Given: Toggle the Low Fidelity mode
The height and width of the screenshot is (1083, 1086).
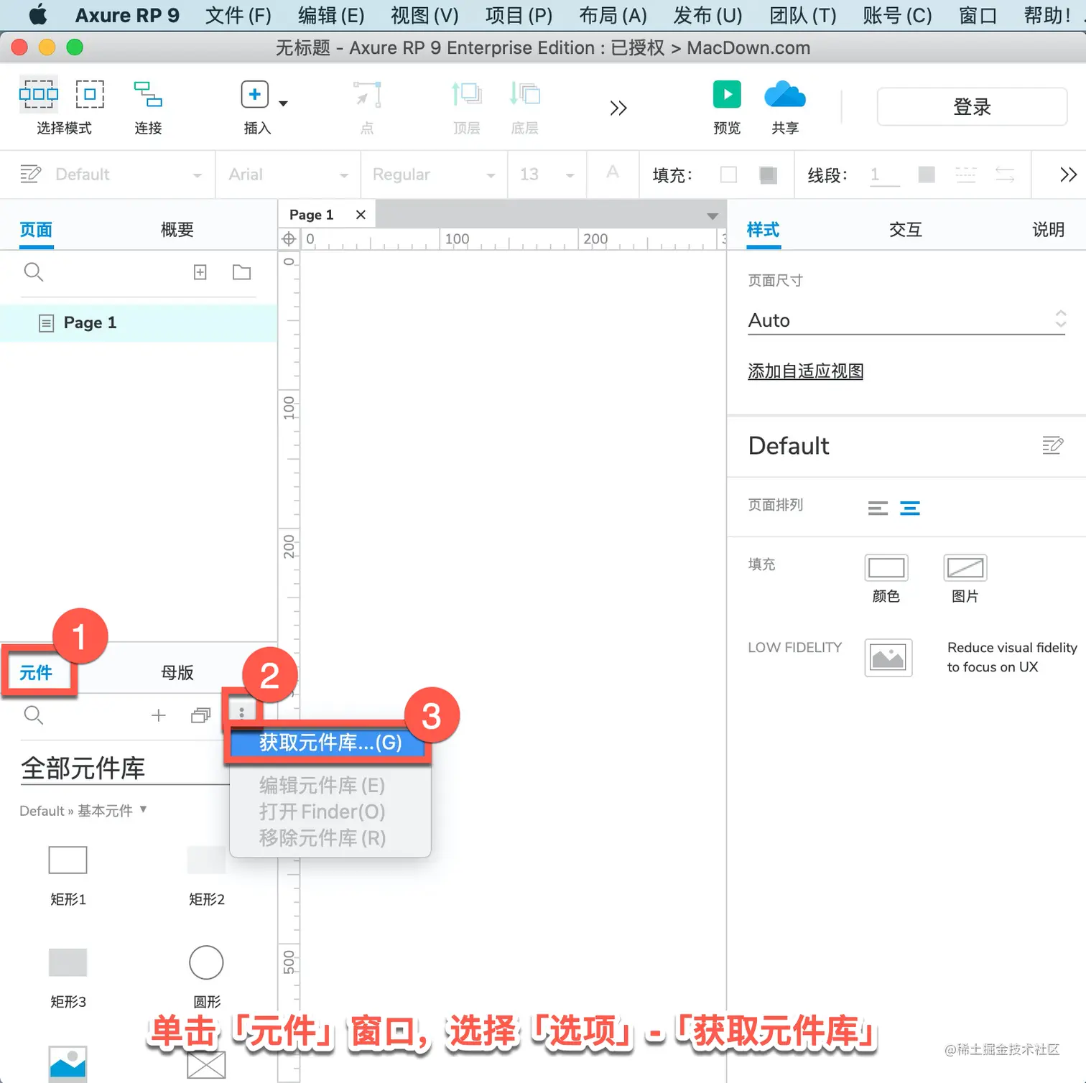Looking at the screenshot, I should click(x=888, y=657).
